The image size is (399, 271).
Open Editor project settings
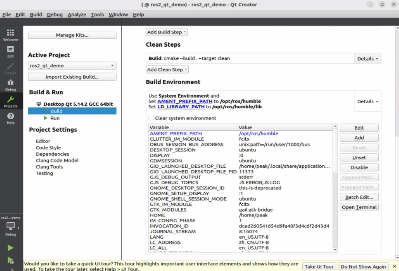pyautogui.click(x=43, y=141)
